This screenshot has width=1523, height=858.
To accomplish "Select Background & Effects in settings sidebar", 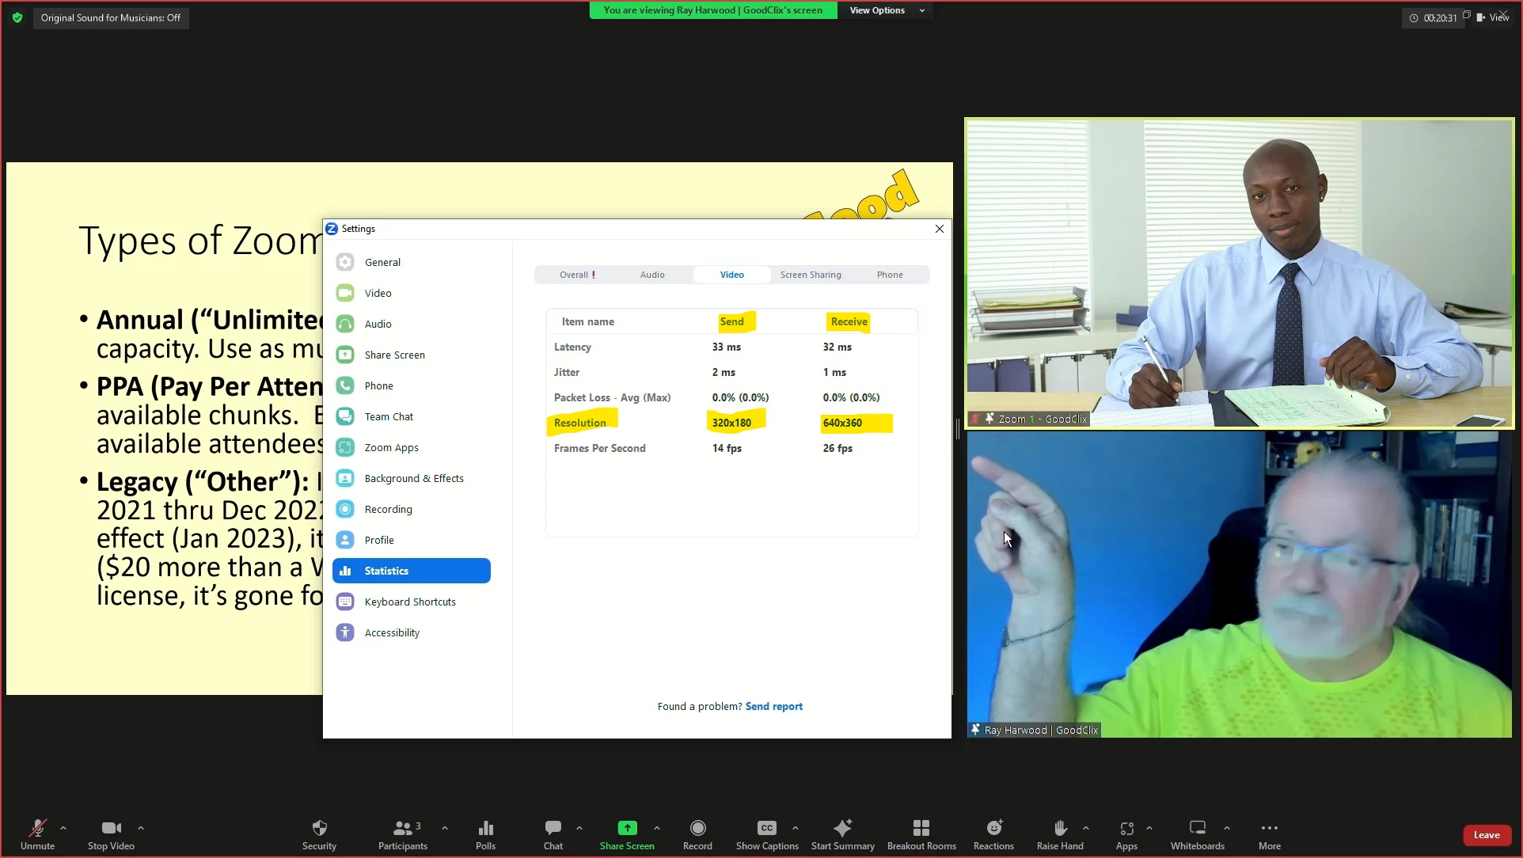I will tap(413, 478).
